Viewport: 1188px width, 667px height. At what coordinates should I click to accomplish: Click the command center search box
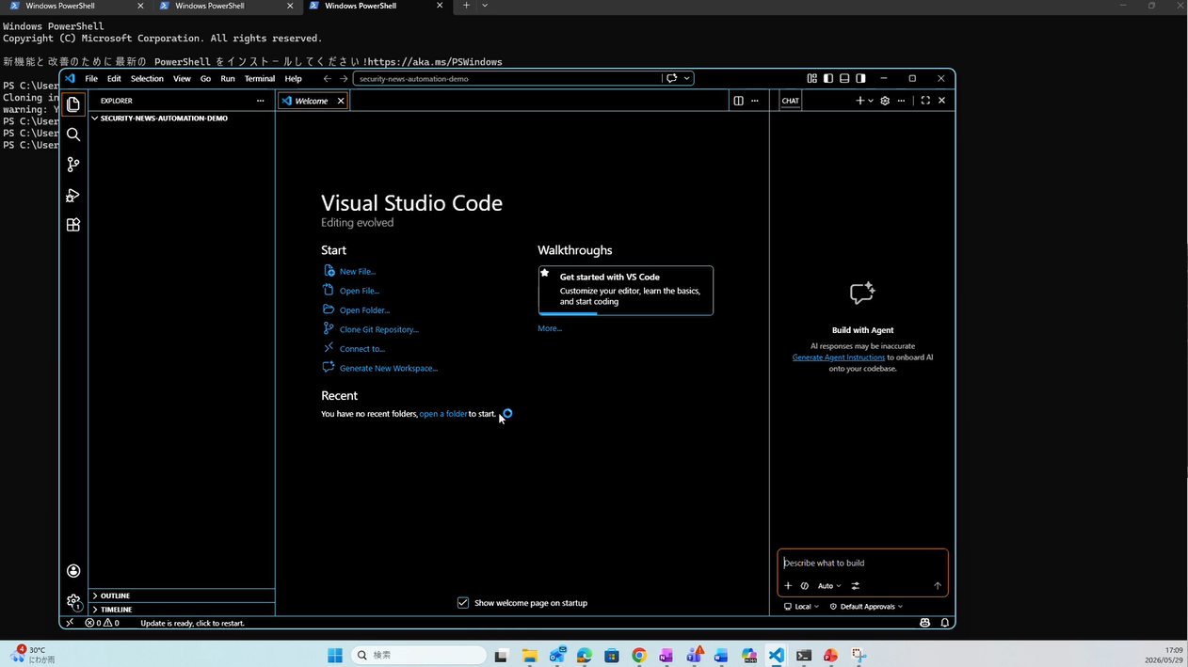tap(507, 79)
